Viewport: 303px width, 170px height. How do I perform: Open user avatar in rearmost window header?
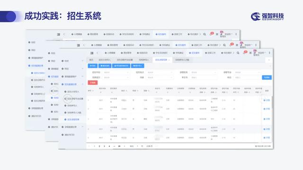(x=222, y=33)
